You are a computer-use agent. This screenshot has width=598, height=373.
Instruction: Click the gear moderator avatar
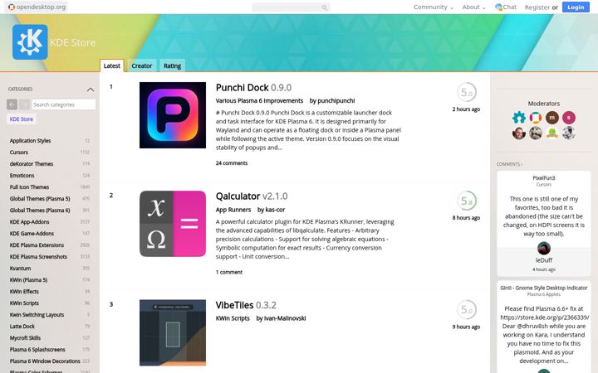pos(519,118)
